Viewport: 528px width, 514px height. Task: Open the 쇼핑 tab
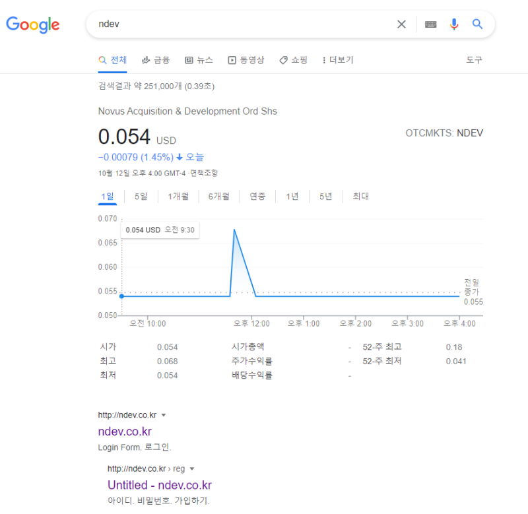[x=293, y=60]
